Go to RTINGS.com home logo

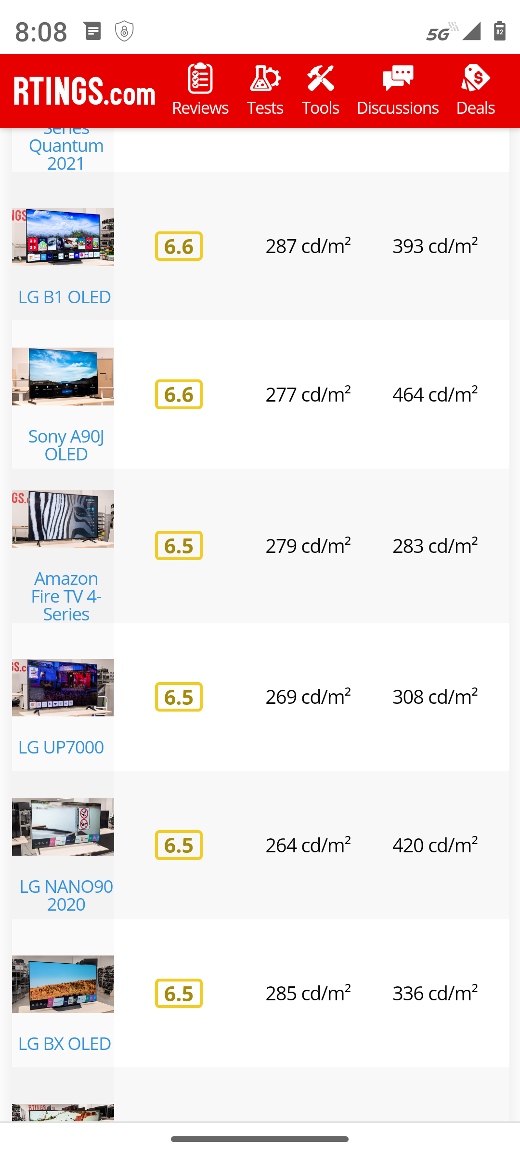[85, 91]
